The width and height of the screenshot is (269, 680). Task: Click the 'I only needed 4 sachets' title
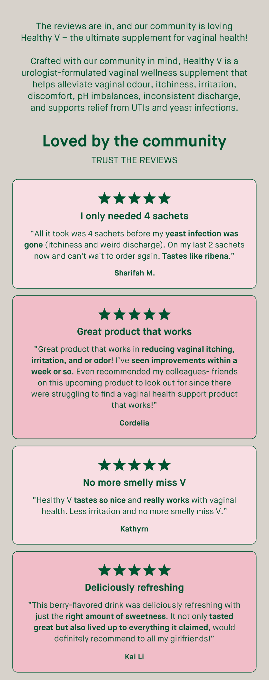pos(134,216)
